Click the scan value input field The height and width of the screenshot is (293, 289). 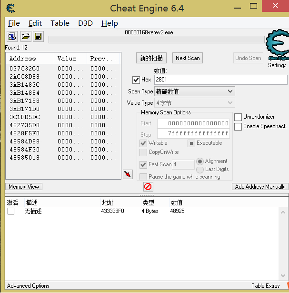(221, 80)
